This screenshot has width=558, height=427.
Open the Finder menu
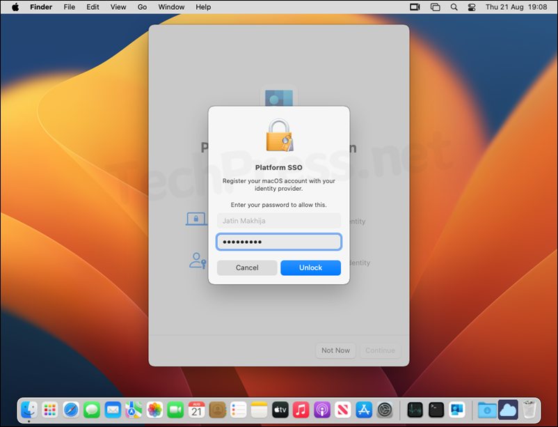click(x=41, y=7)
